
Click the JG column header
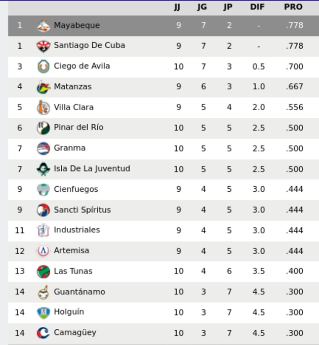tap(202, 7)
